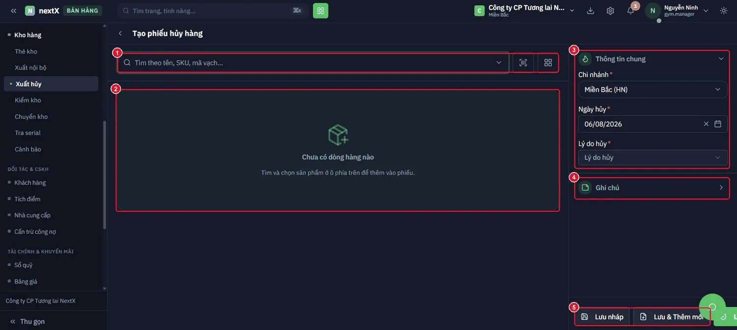Open the Chi nhánh dropdown Miền Bắc (HN)

click(x=652, y=90)
